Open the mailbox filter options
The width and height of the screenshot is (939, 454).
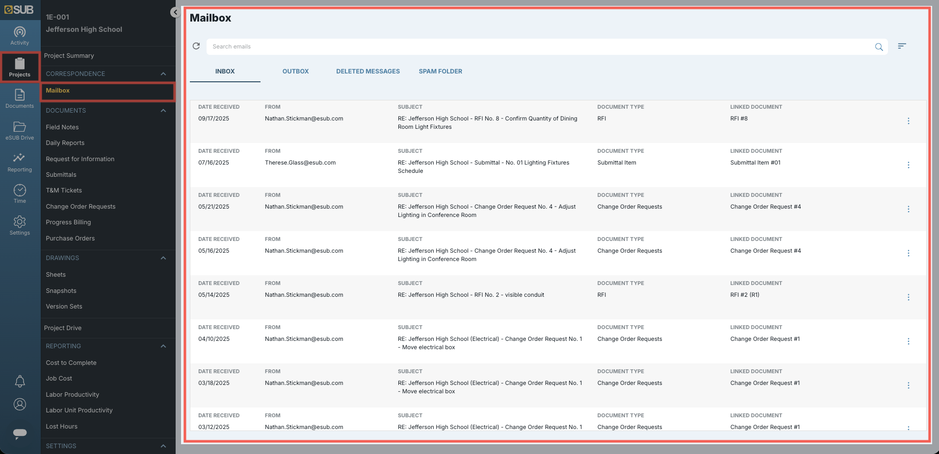(x=902, y=46)
